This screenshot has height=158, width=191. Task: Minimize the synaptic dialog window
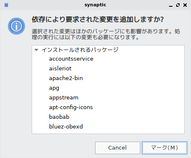click(x=171, y=5)
